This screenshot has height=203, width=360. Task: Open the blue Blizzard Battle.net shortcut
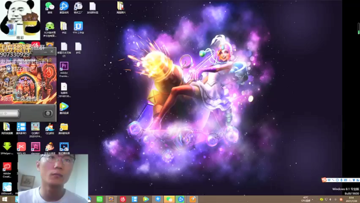click(x=64, y=7)
